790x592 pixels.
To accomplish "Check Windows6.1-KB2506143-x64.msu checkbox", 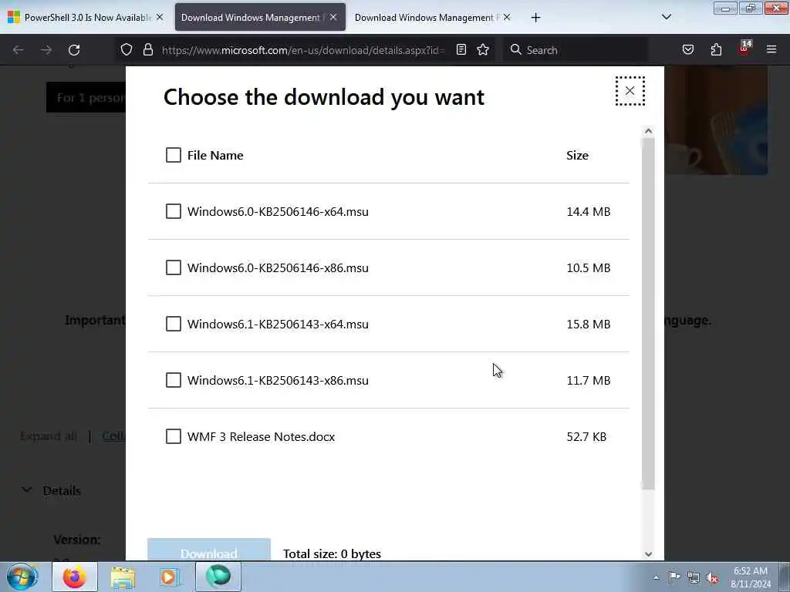I will point(174,324).
